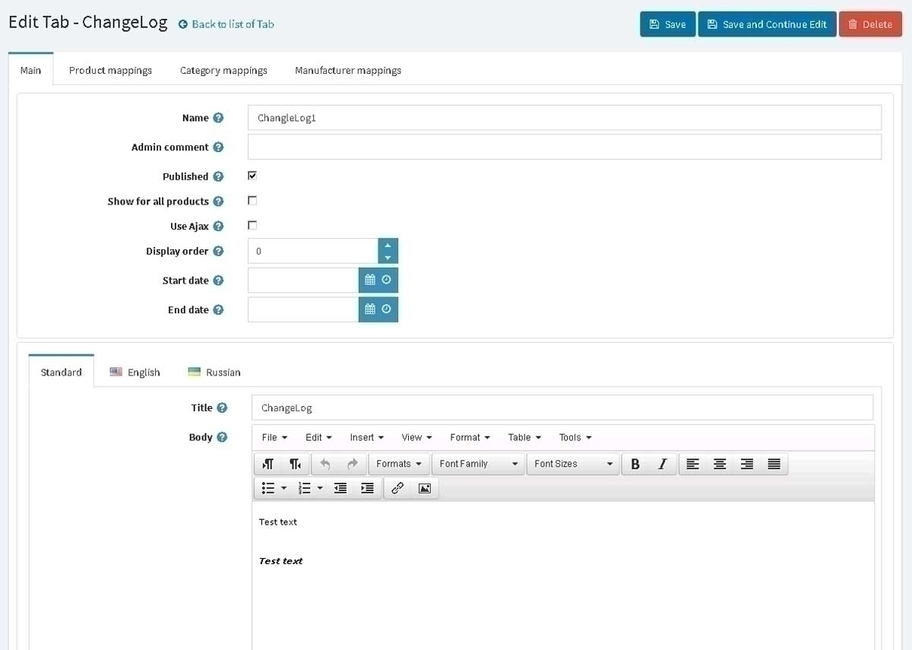Image resolution: width=912 pixels, height=650 pixels.
Task: Click the bold italic Test text line
Action: coord(280,561)
